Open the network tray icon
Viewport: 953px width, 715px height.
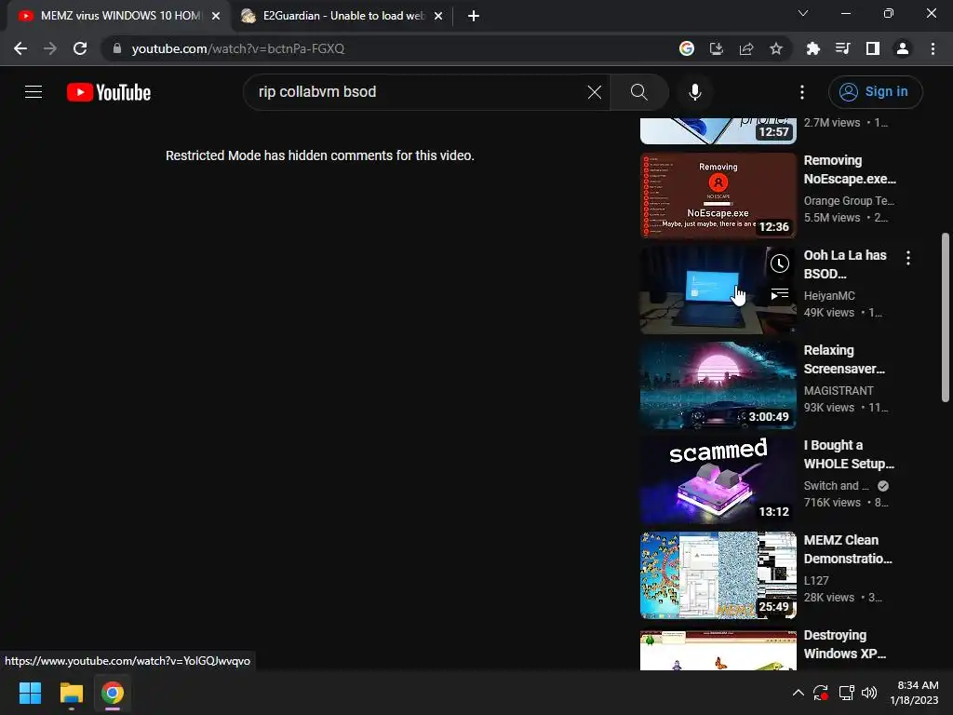tap(846, 693)
